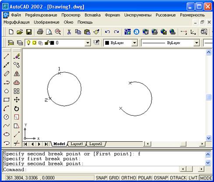Redo the last undone action

(x=116, y=32)
